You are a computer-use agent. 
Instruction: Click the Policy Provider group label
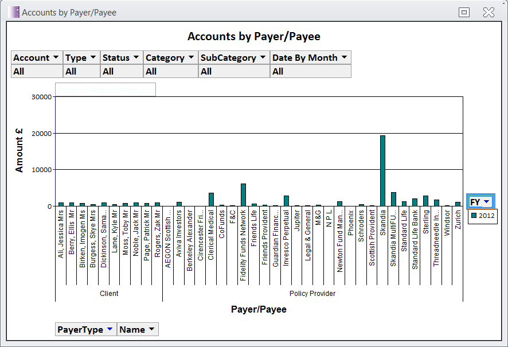click(312, 293)
